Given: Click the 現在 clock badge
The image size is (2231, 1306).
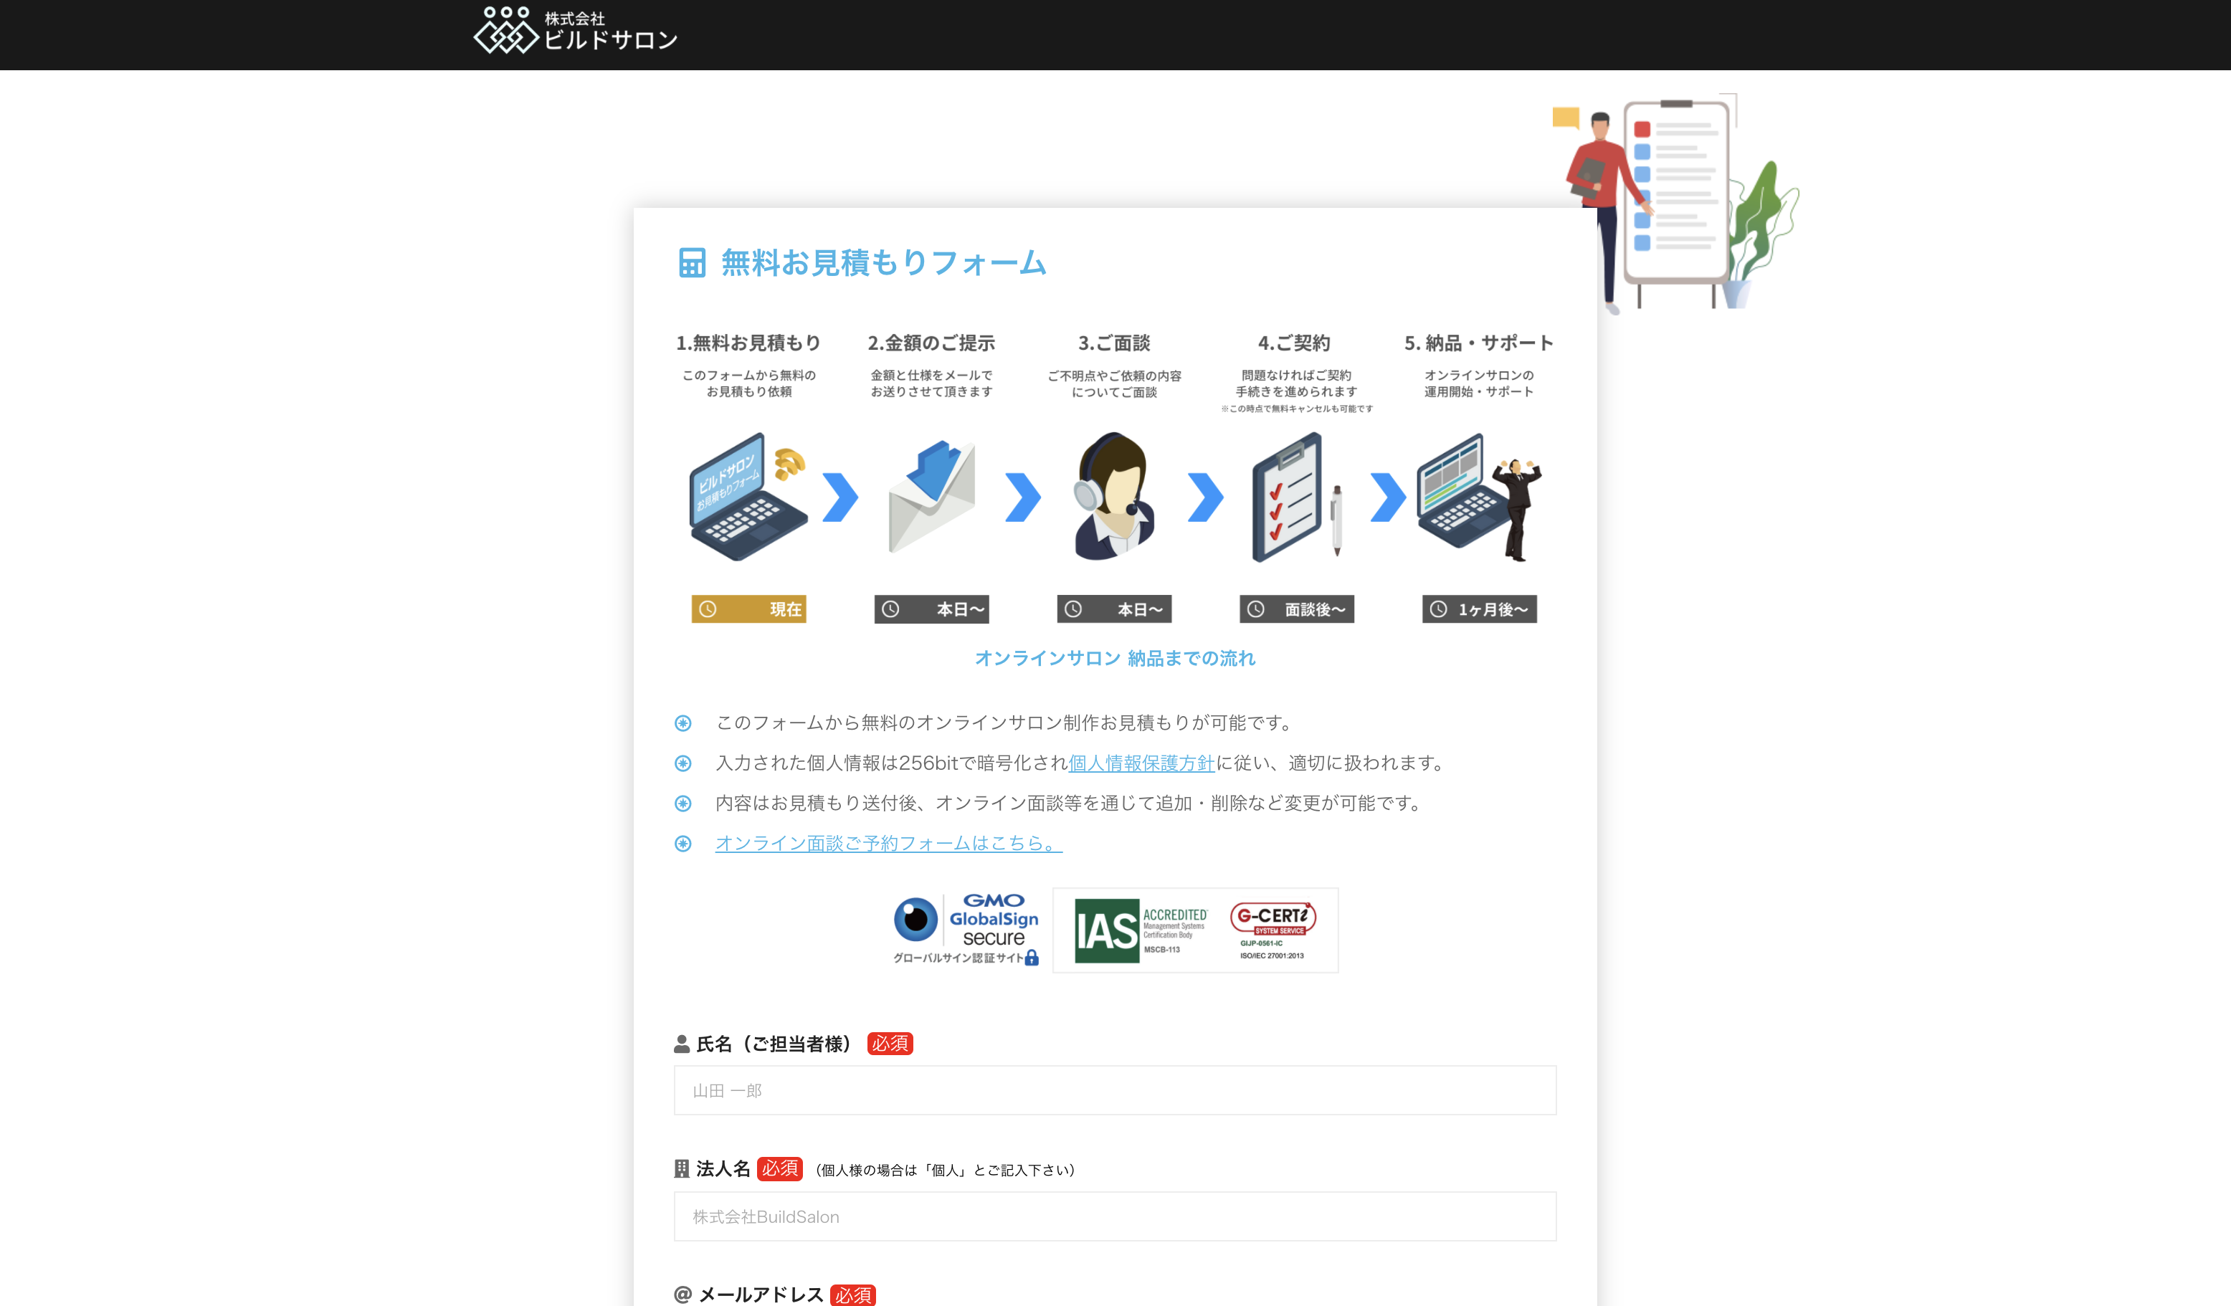Looking at the screenshot, I should point(748,609).
